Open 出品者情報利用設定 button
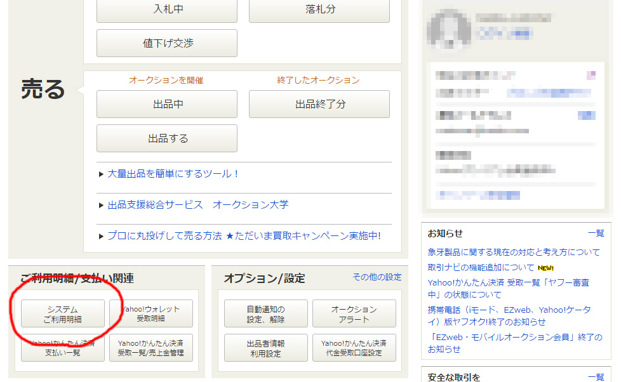 tap(265, 348)
